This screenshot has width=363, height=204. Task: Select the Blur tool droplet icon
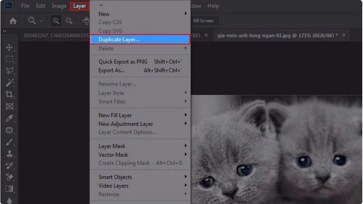[10, 200]
